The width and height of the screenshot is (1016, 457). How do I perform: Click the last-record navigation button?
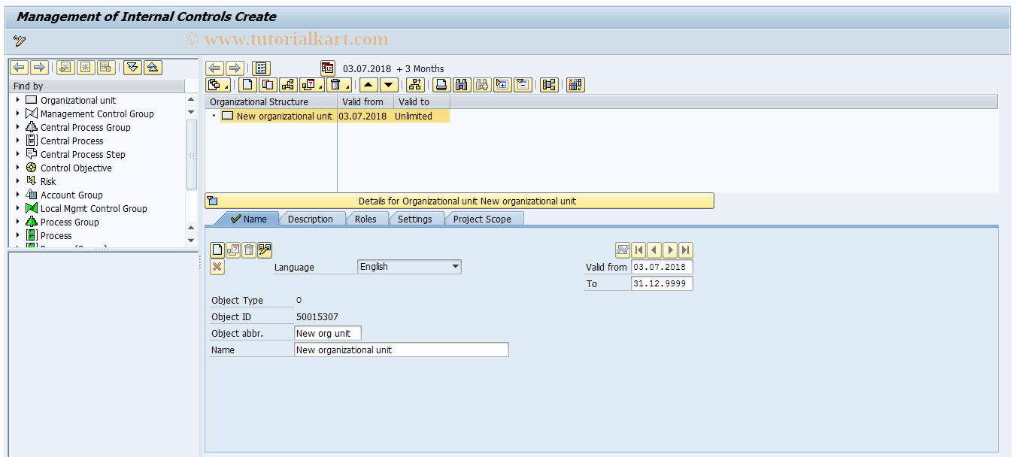point(686,250)
